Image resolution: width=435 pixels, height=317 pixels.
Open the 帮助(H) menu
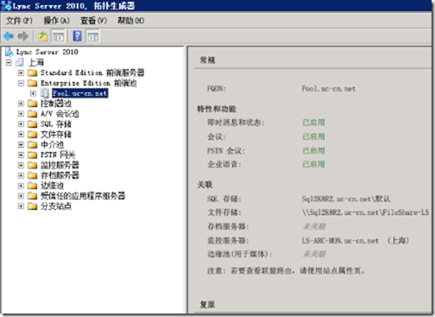[x=131, y=21]
